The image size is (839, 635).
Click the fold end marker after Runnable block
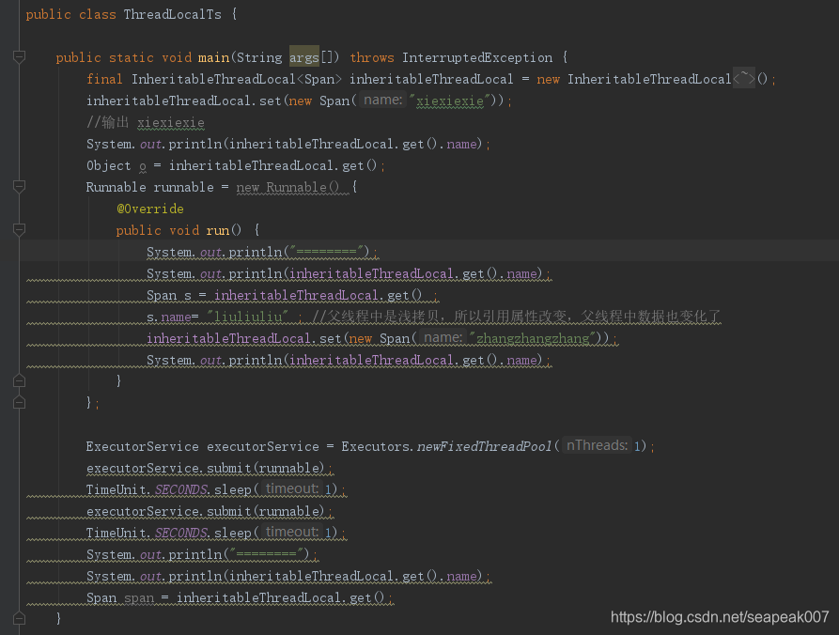(20, 402)
